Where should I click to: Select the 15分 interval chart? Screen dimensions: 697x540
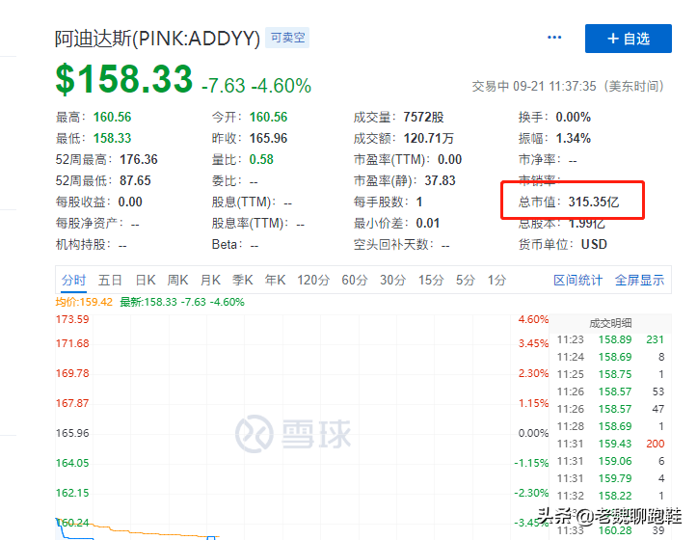pyautogui.click(x=430, y=280)
